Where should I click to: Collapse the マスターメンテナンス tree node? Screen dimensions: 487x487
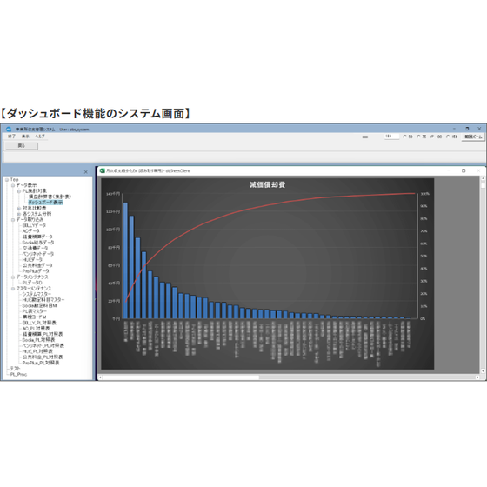click(13, 289)
